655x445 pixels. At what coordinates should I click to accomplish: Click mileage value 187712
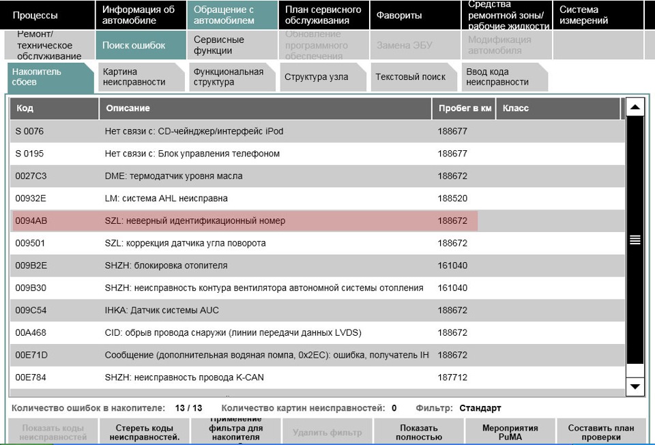click(x=452, y=377)
